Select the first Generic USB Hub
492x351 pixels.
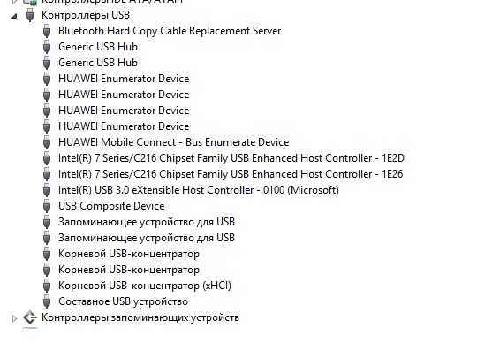(x=98, y=47)
